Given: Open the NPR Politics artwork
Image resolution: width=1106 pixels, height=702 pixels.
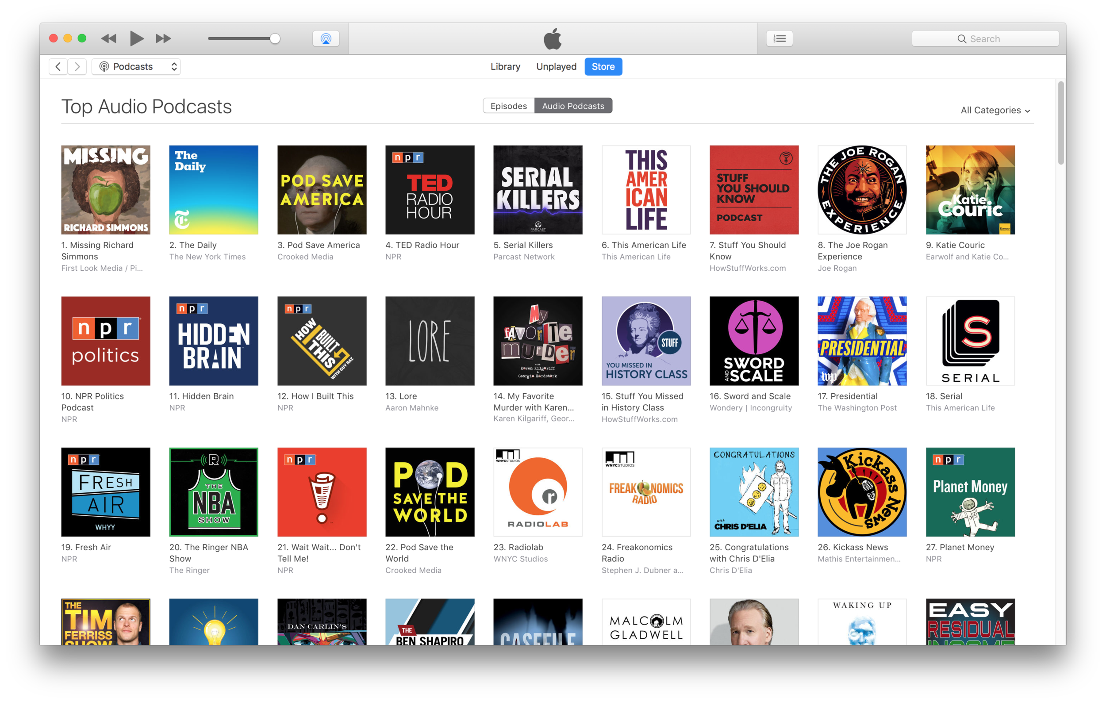Looking at the screenshot, I should pos(106,341).
